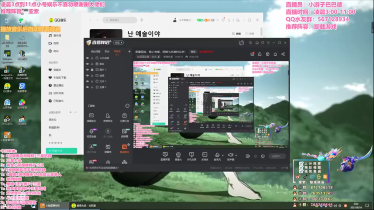
Task: Open QQ音乐 main menu lines icon
Action: tap(229, 20)
